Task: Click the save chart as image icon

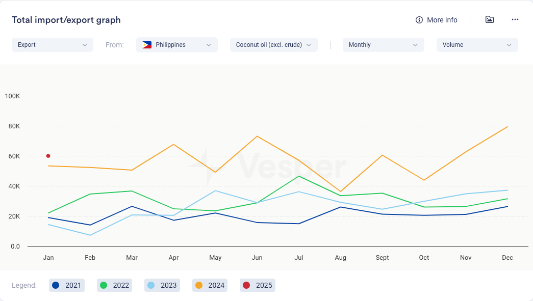Action: click(490, 20)
